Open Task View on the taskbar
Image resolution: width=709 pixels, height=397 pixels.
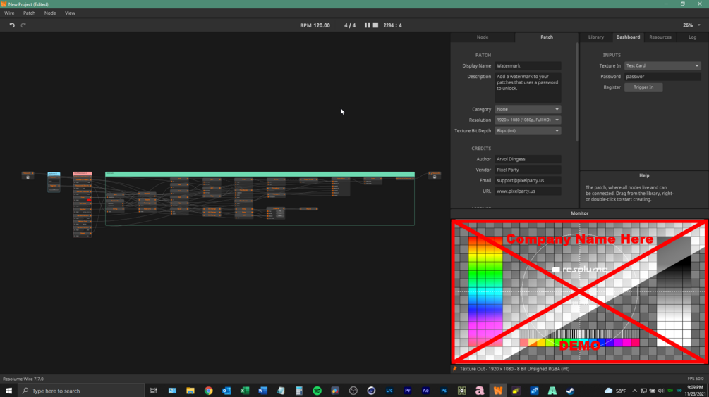coord(154,391)
